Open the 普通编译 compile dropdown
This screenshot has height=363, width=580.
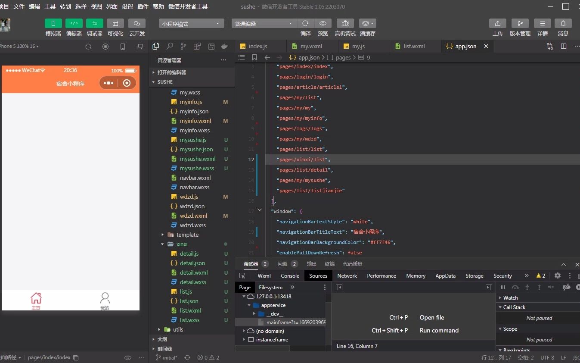point(263,23)
